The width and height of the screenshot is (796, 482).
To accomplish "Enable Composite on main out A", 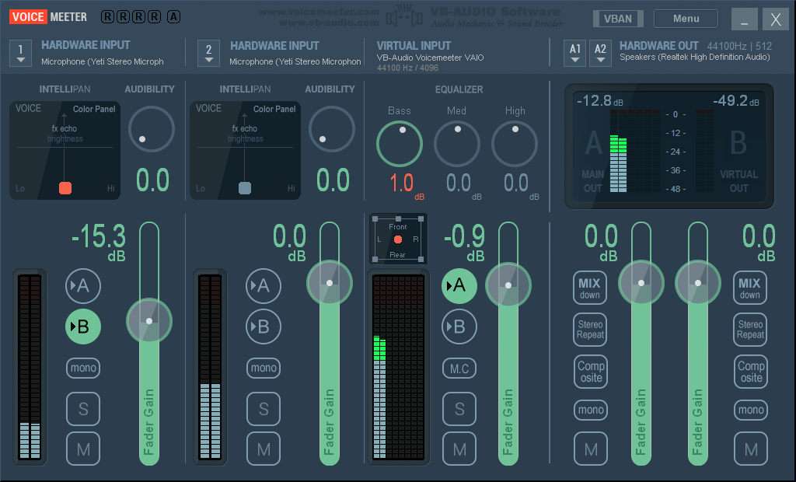I will (x=591, y=372).
